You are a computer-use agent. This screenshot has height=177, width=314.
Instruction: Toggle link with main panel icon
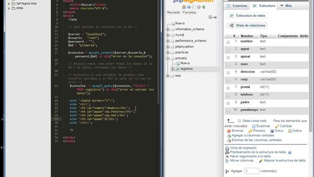click(x=215, y=18)
